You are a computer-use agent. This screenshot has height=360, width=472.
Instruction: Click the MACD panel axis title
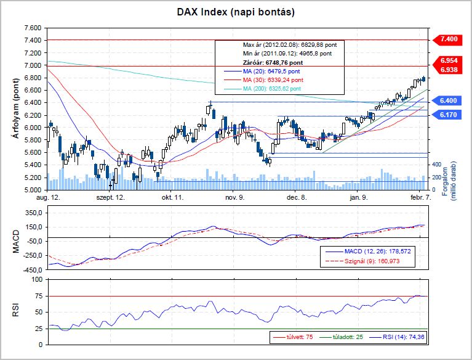[x=15, y=242]
